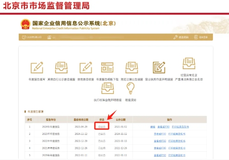Click the 状态 column header

(102, 120)
